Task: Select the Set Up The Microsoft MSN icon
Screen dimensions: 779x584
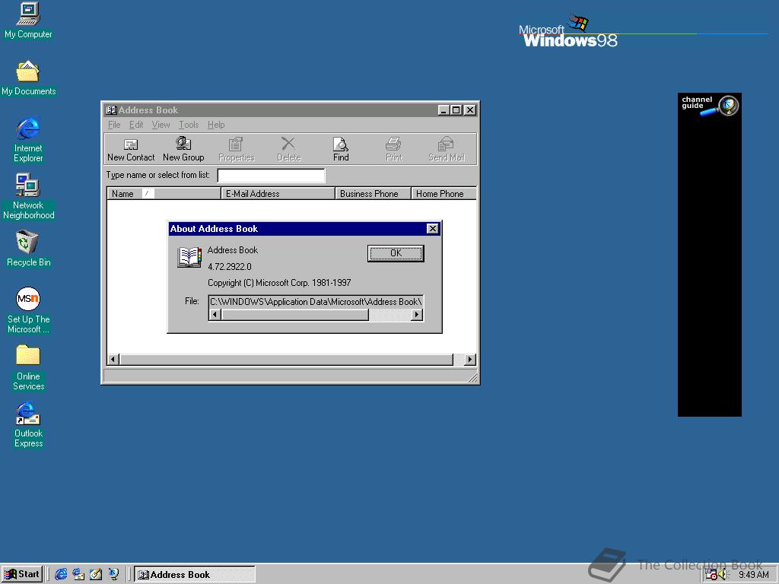Action: [28, 310]
